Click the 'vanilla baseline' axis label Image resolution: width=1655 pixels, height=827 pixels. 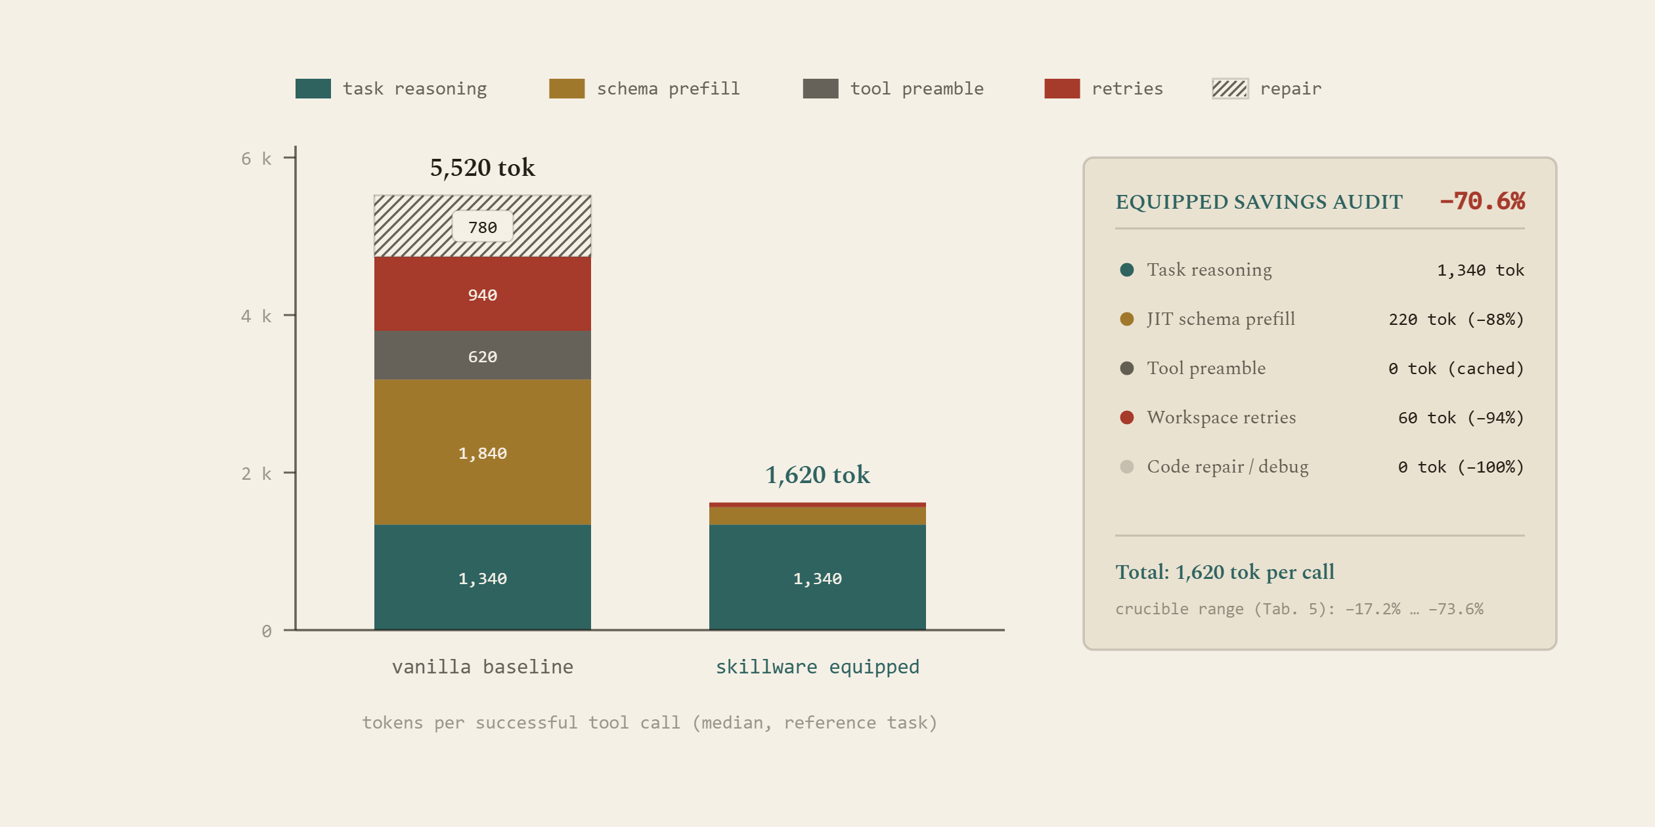(483, 667)
